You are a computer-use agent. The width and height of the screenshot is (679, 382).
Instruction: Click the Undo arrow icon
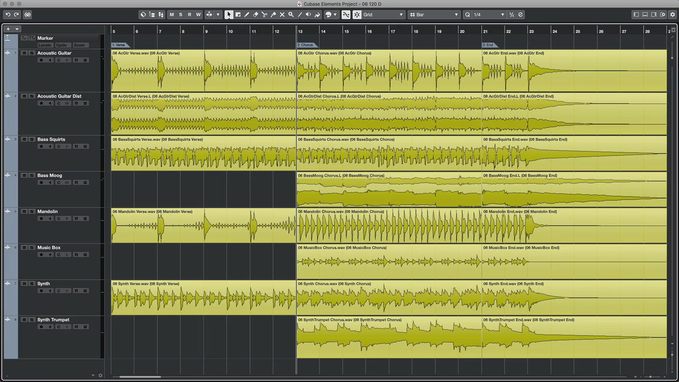8,15
